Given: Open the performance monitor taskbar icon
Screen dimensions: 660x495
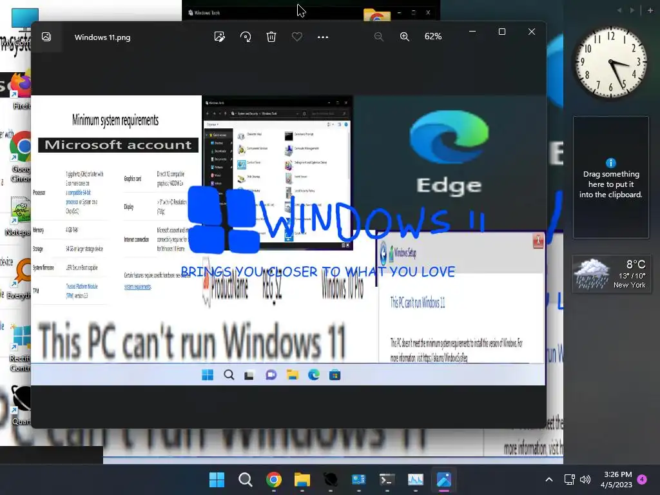Looking at the screenshot, I should 416,480.
